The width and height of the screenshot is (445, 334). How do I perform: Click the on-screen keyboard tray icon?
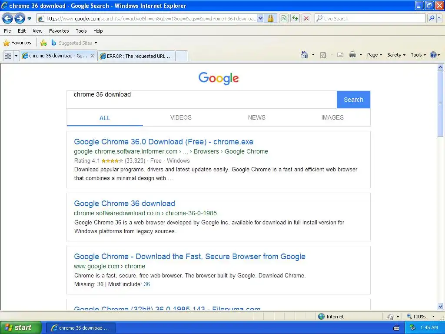[x=396, y=328]
